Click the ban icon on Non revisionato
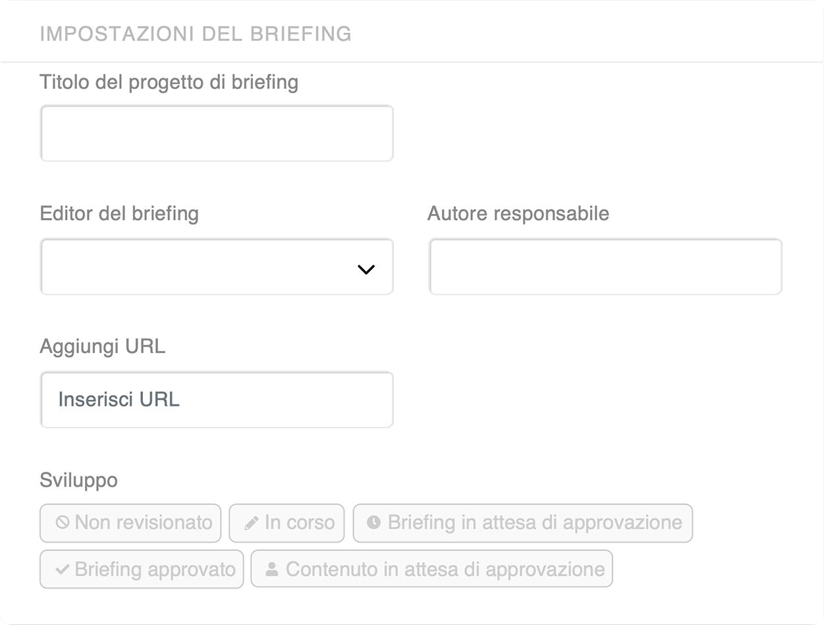 click(63, 523)
